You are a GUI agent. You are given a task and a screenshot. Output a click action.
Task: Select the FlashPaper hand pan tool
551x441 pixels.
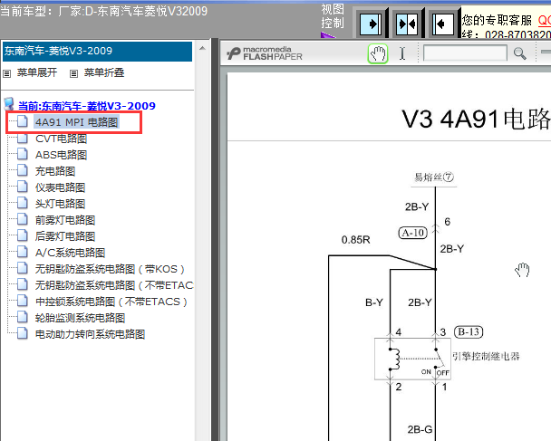[x=377, y=53]
